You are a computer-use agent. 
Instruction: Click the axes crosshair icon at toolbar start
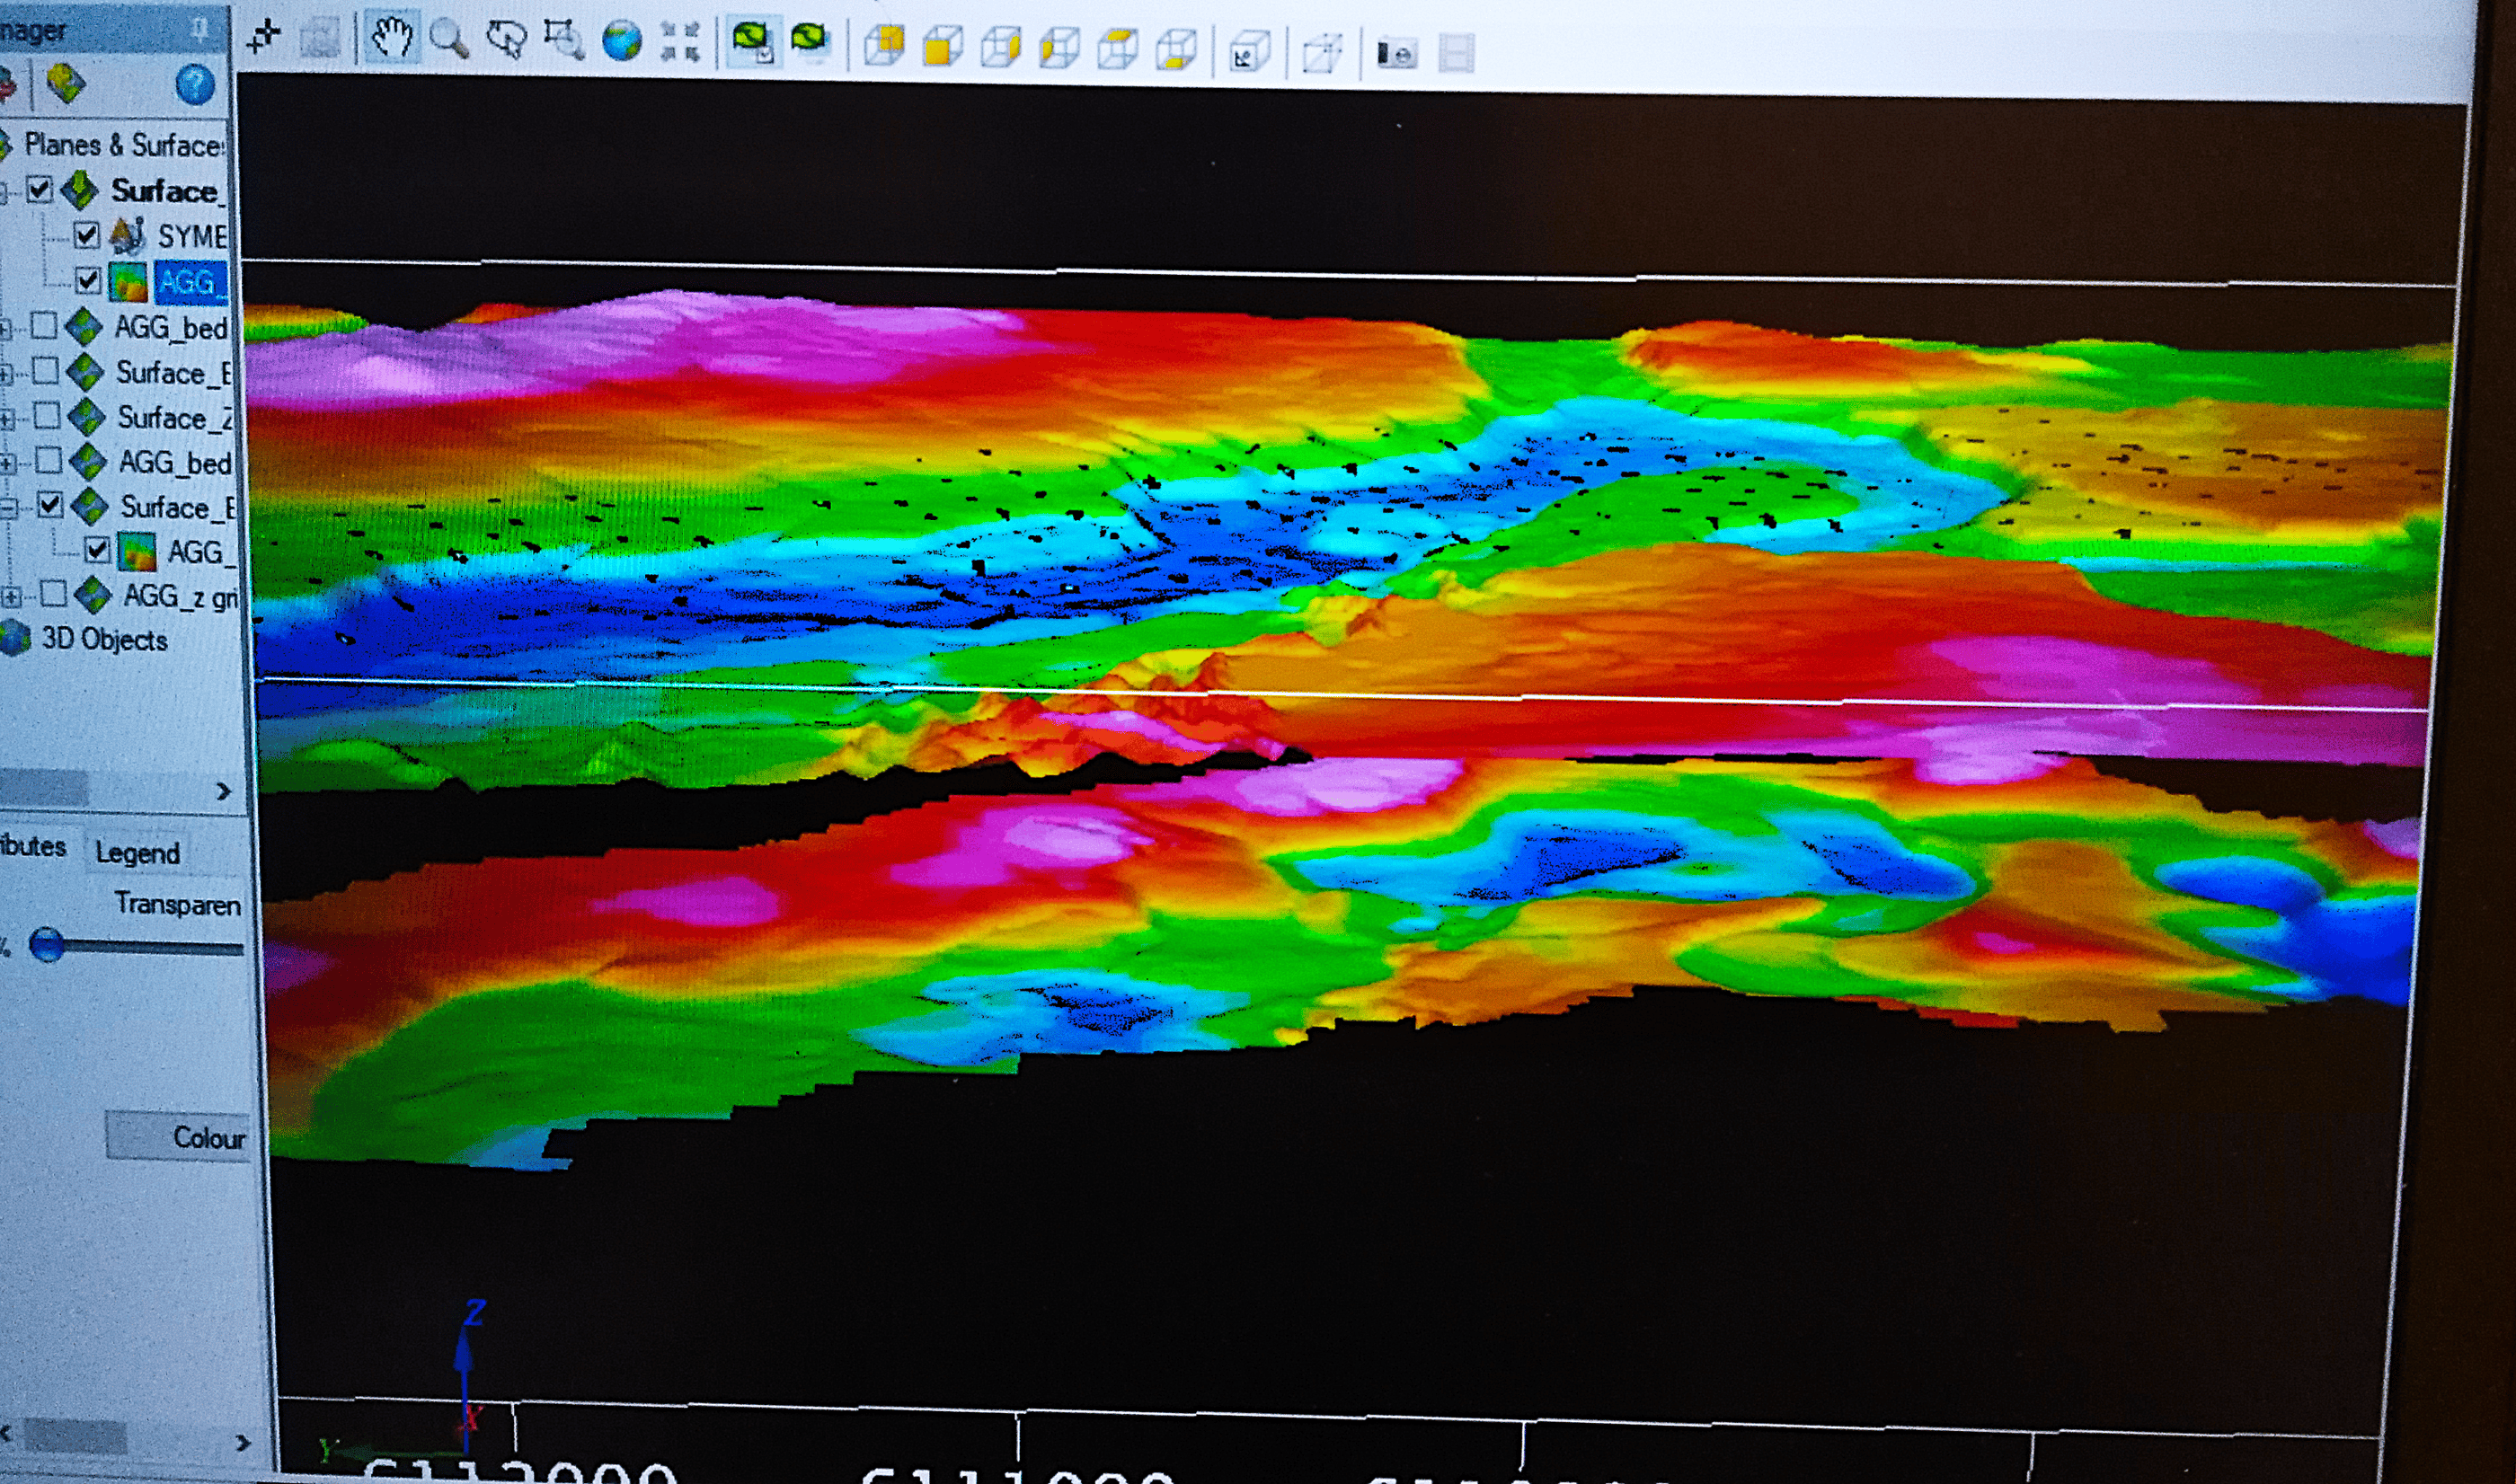coord(263,37)
